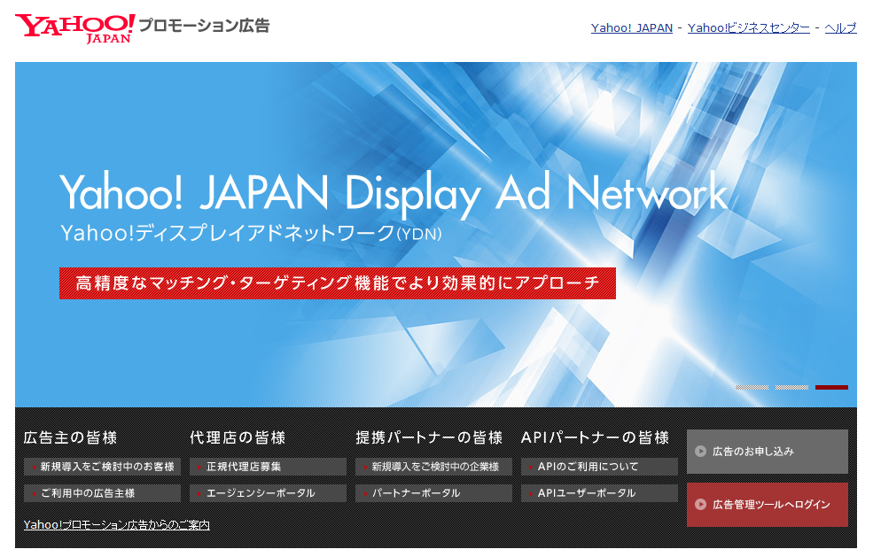
Task: Open the Yahoo! JAPAN header link
Action: pyautogui.click(x=631, y=27)
